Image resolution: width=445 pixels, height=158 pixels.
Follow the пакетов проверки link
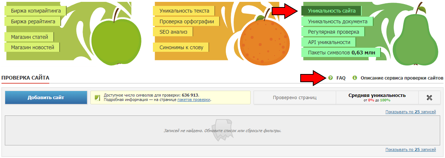pos(194,100)
